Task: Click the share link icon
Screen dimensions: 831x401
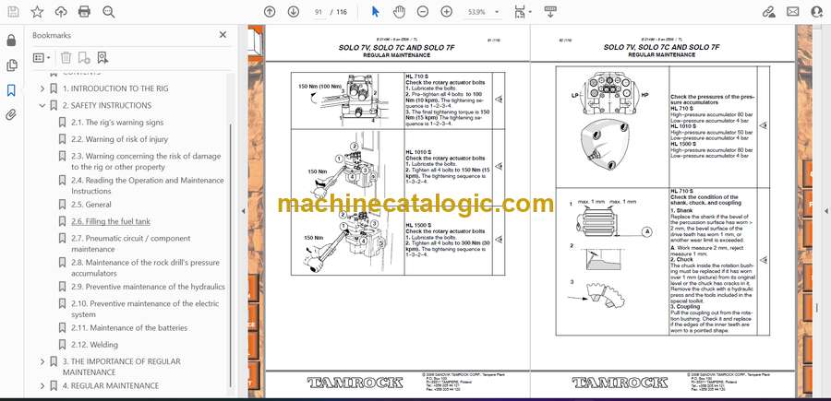Action: (769, 12)
